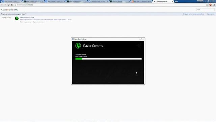Click the Razer Comms download file icon
Screen dimensions: 216x122
17,18
